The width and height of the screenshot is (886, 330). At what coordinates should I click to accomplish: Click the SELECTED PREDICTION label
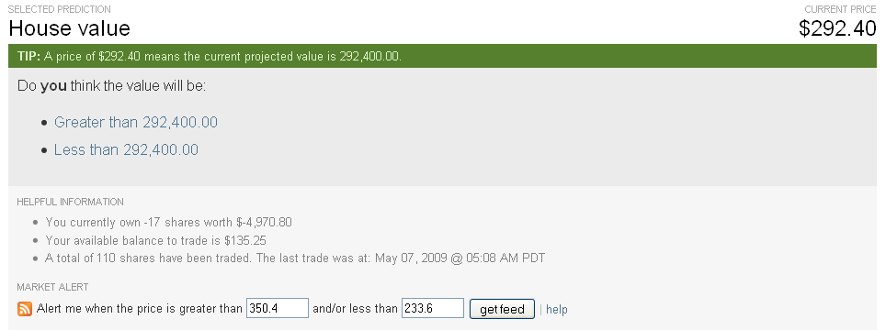point(60,9)
